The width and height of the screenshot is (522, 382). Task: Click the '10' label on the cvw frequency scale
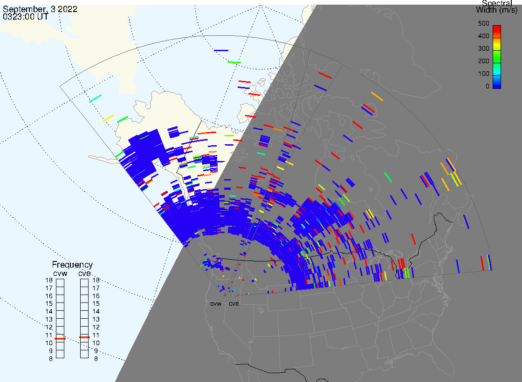pos(49,343)
